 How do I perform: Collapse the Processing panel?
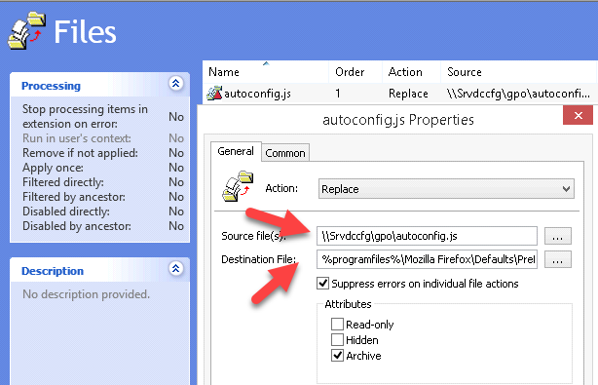[176, 84]
